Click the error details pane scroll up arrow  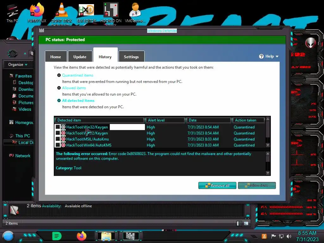click(268, 154)
